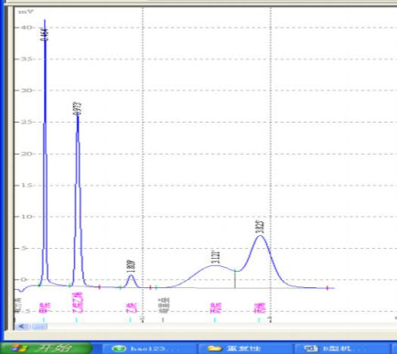Click the magenta component name below the 1.809 peak

tap(132, 307)
